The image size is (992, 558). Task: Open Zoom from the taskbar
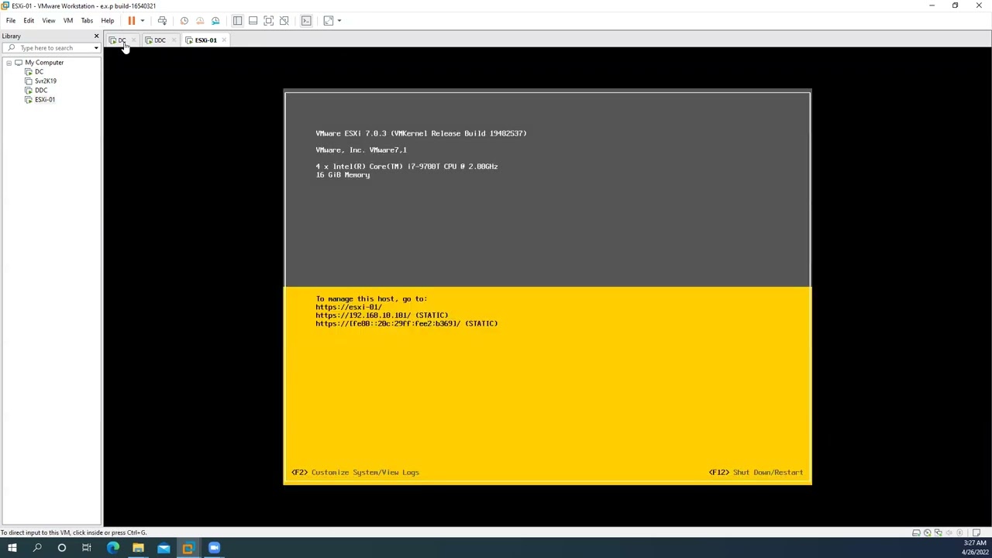pos(214,549)
